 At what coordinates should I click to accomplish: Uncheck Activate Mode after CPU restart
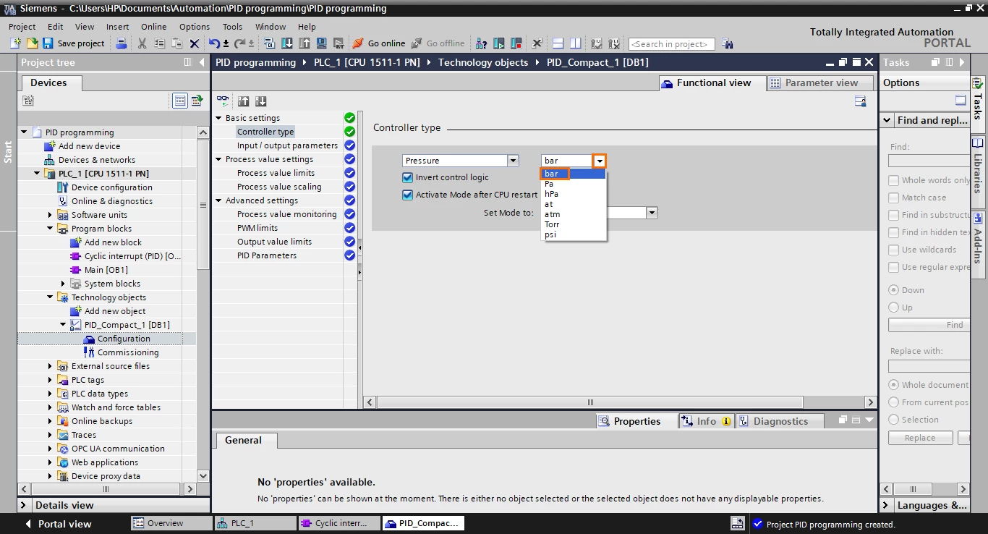pyautogui.click(x=407, y=195)
